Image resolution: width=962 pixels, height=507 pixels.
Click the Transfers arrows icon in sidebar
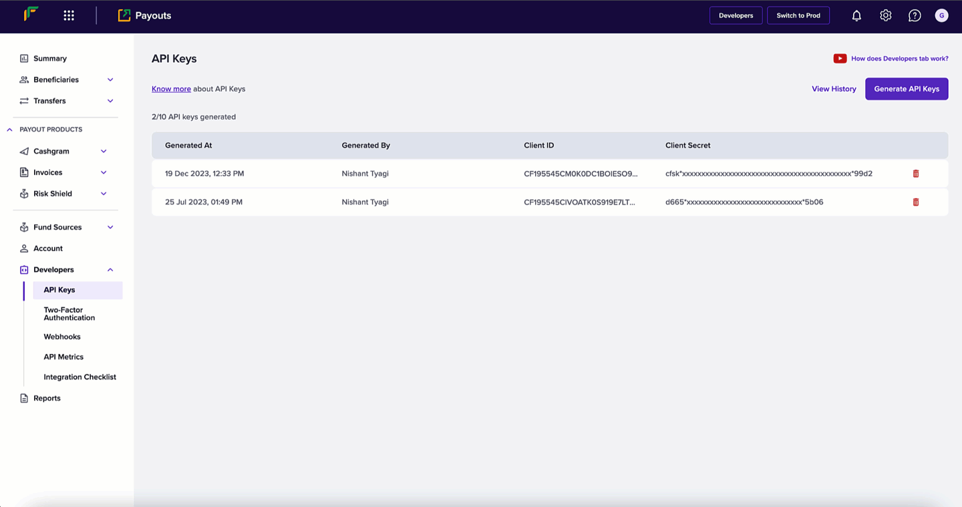[x=23, y=101]
